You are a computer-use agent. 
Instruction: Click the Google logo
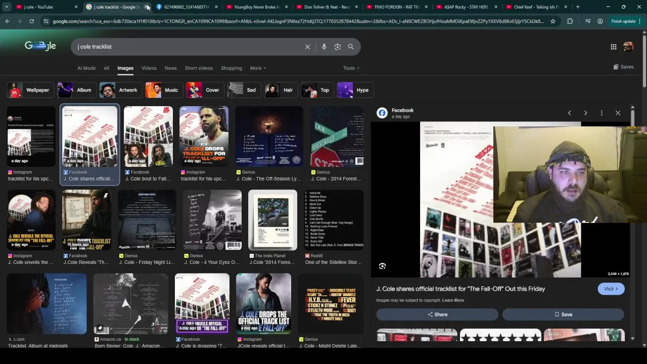tap(40, 46)
